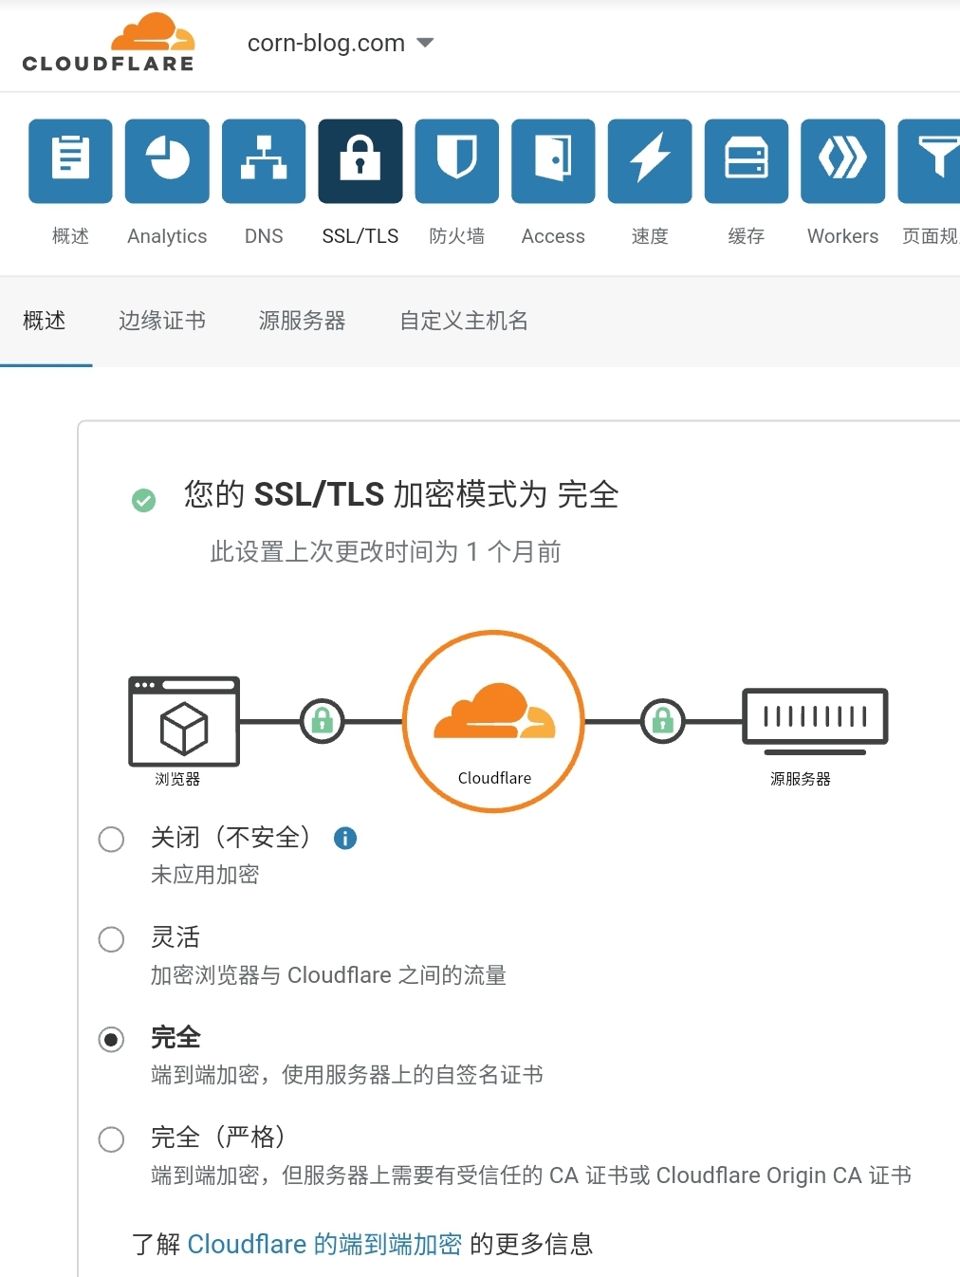Screen dimensions: 960x1277
Task: Click the 未应用加密 description text
Action: coord(205,875)
